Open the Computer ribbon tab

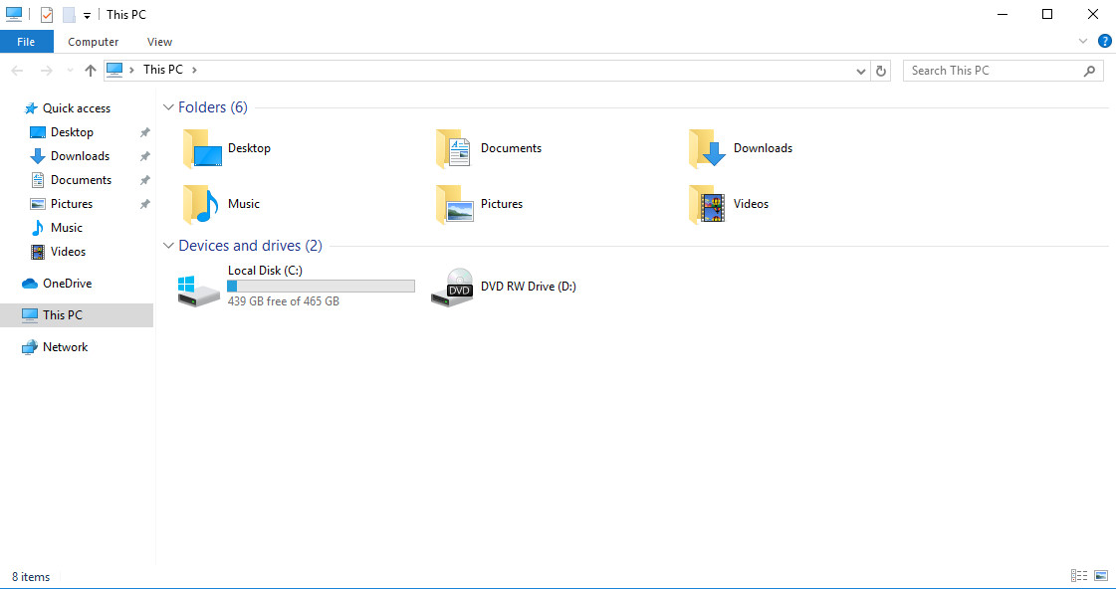tap(94, 42)
